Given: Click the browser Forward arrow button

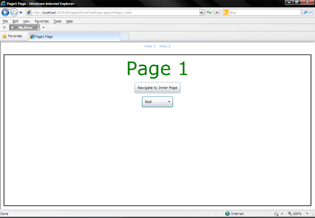Looking at the screenshot, I should click(14, 13).
